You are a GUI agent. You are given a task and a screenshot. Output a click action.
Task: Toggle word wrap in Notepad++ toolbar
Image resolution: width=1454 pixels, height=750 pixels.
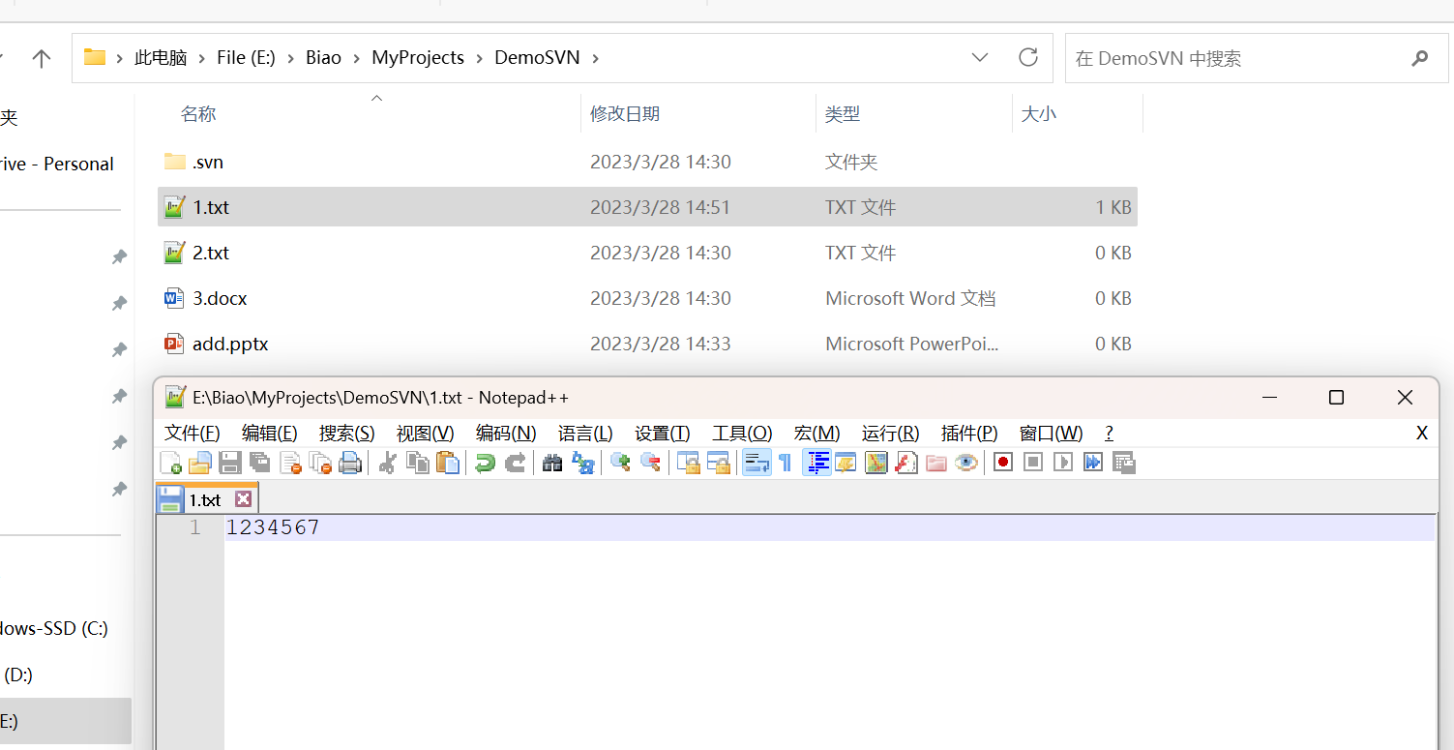(x=757, y=463)
